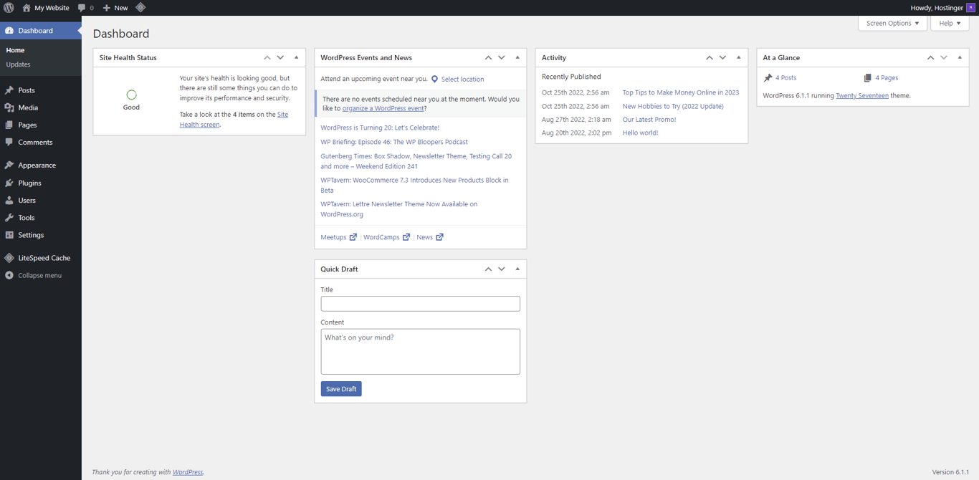Click the Appearance paintbrush icon
The image size is (979, 480).
coord(9,165)
